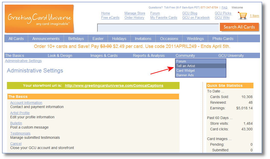Open Manage Store link

tap(135, 13)
